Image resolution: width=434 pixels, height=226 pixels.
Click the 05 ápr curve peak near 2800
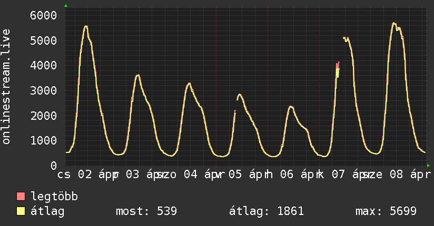[x=240, y=95]
